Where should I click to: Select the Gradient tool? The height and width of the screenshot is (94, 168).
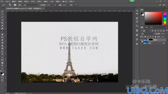(2, 43)
